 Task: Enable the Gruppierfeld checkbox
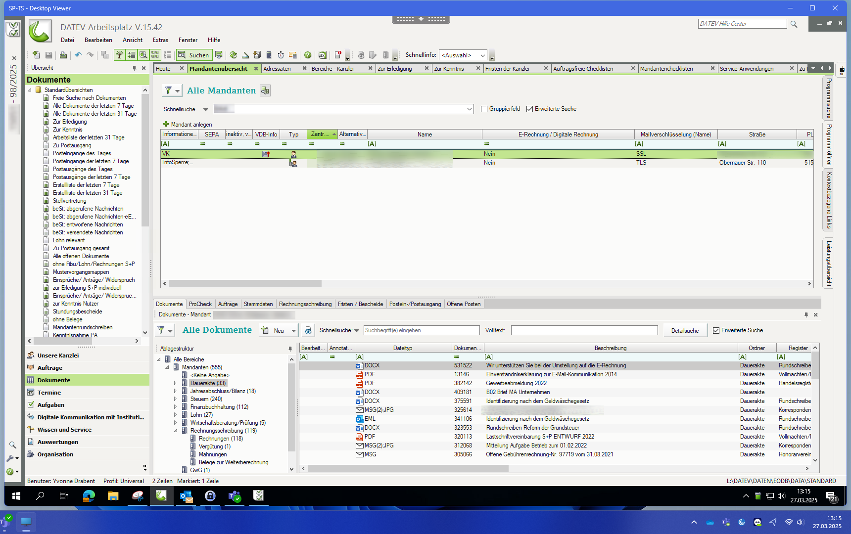484,109
